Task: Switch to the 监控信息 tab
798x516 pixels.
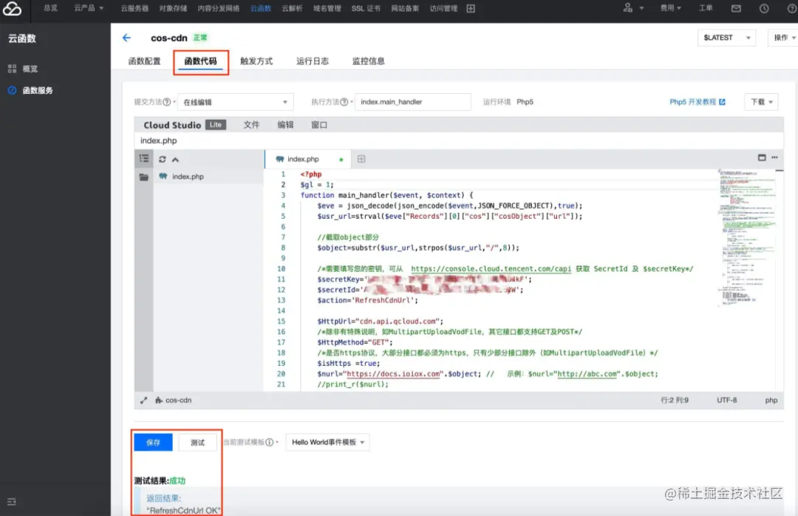Action: [x=369, y=61]
